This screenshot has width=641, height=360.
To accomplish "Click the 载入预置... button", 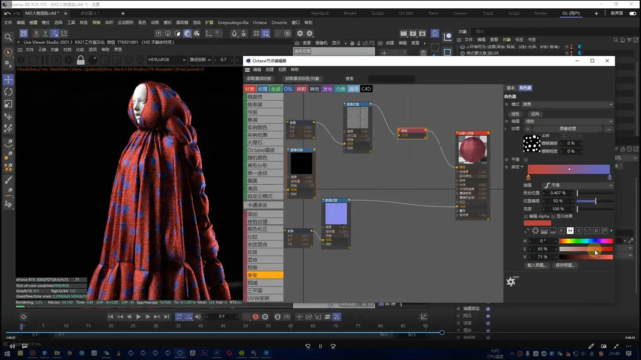I will coord(537,265).
